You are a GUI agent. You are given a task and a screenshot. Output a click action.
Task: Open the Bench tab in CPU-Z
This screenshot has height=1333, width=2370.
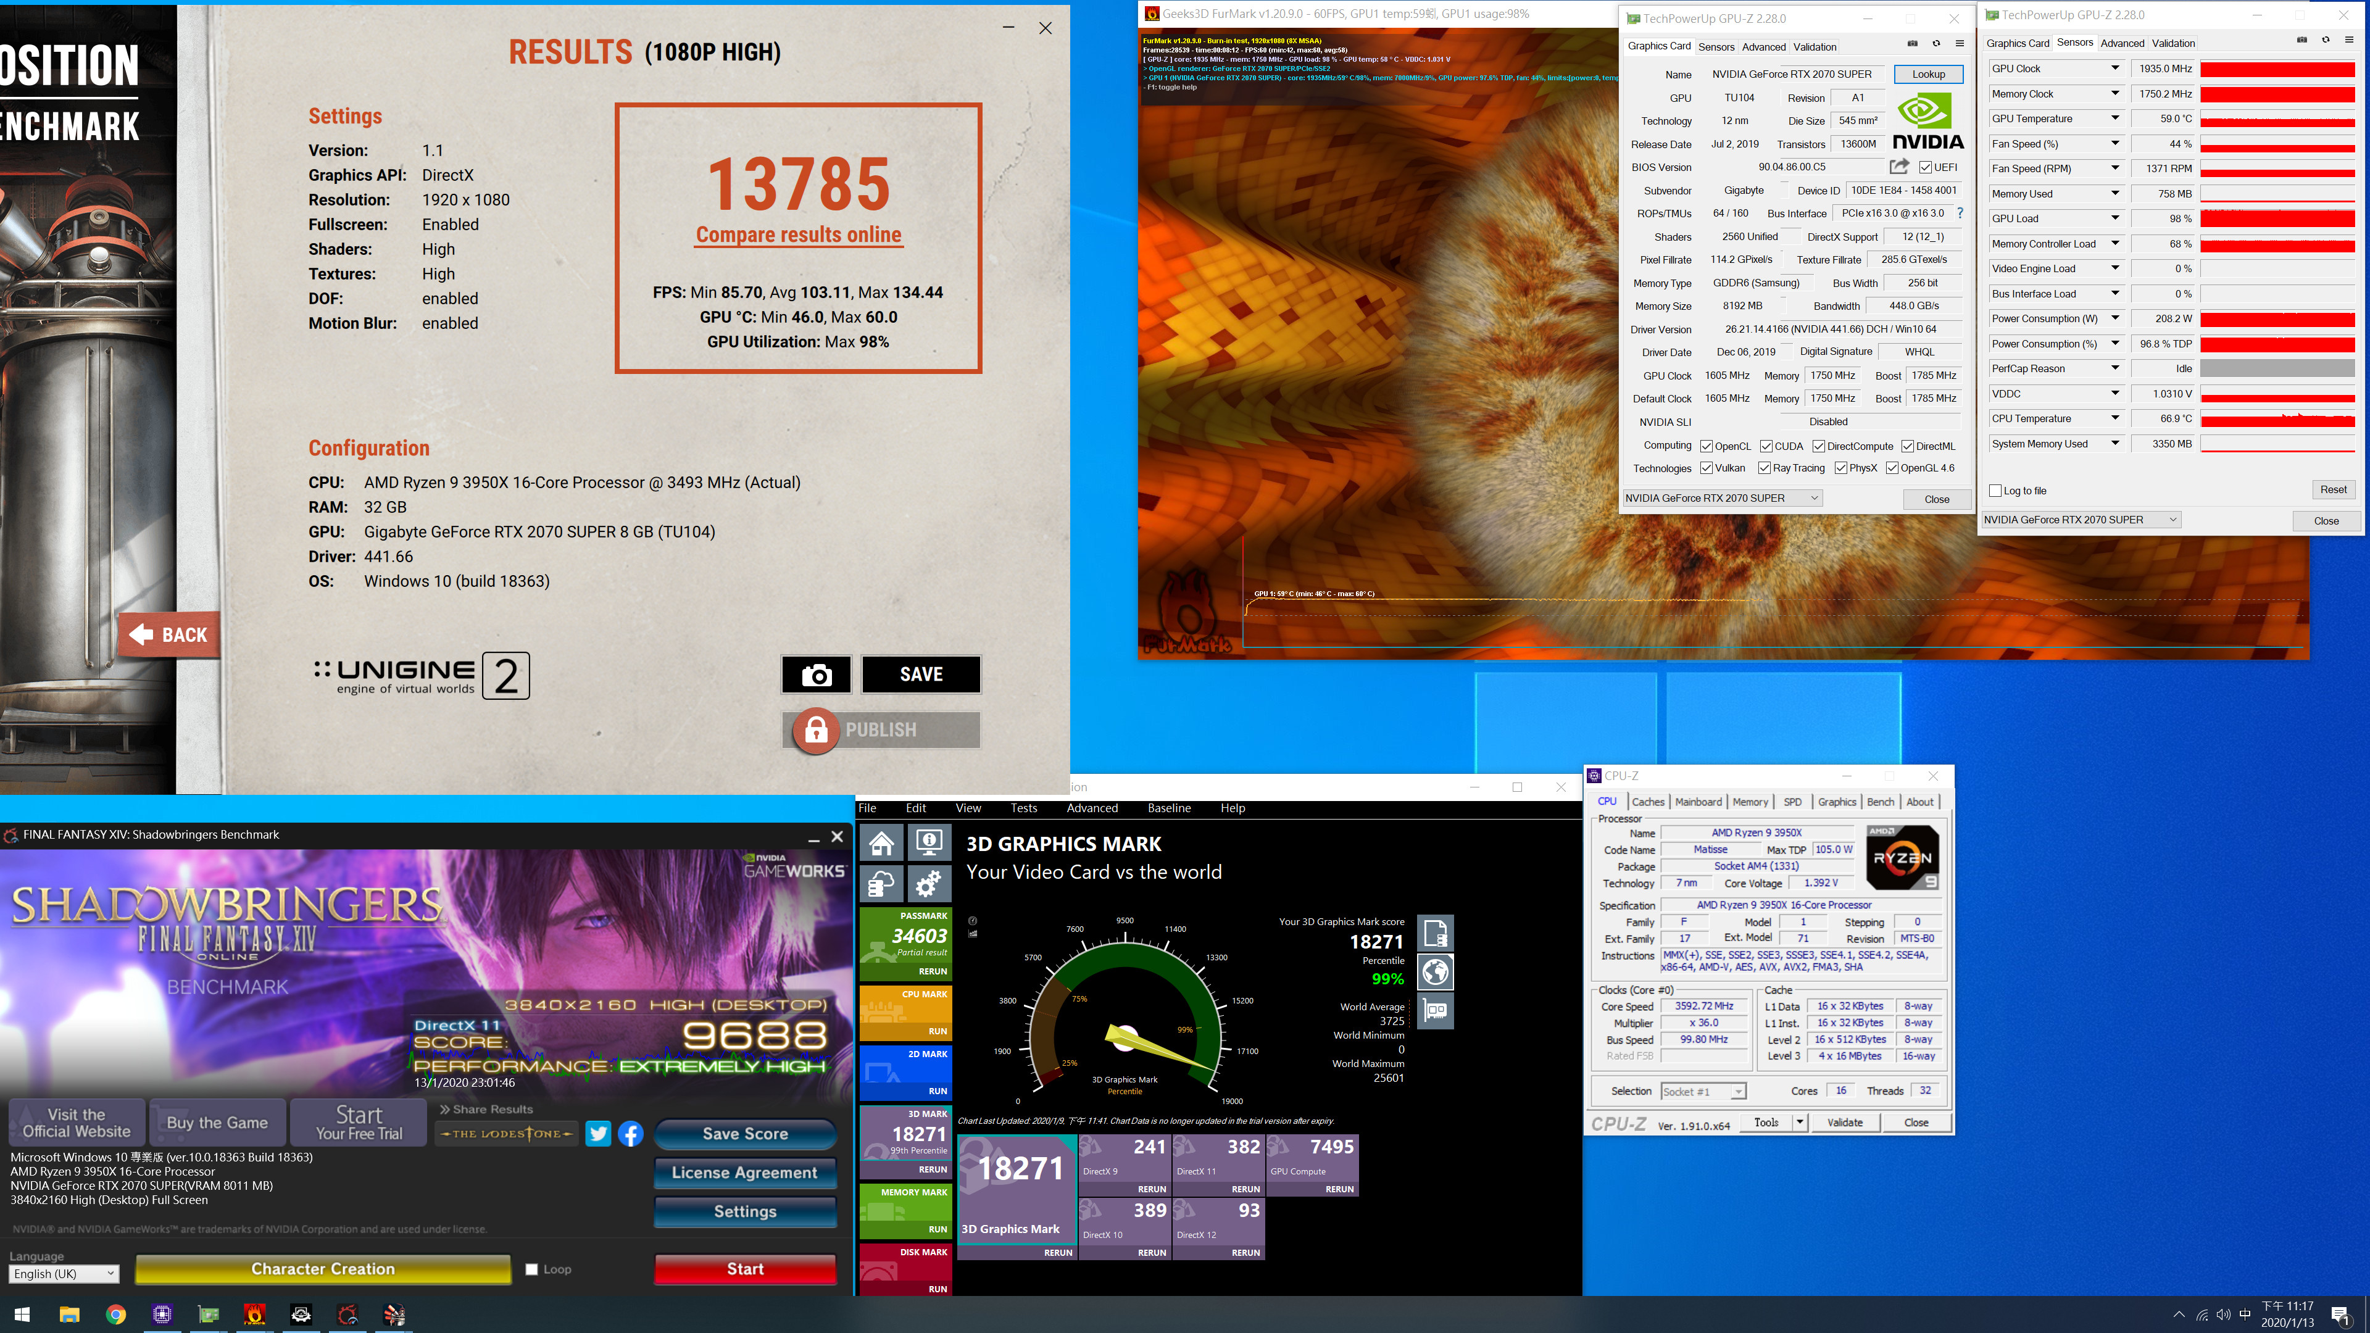pos(1881,802)
